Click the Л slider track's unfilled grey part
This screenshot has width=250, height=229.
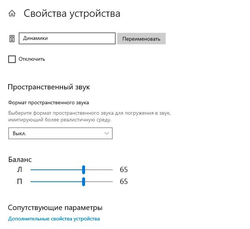click(99, 170)
